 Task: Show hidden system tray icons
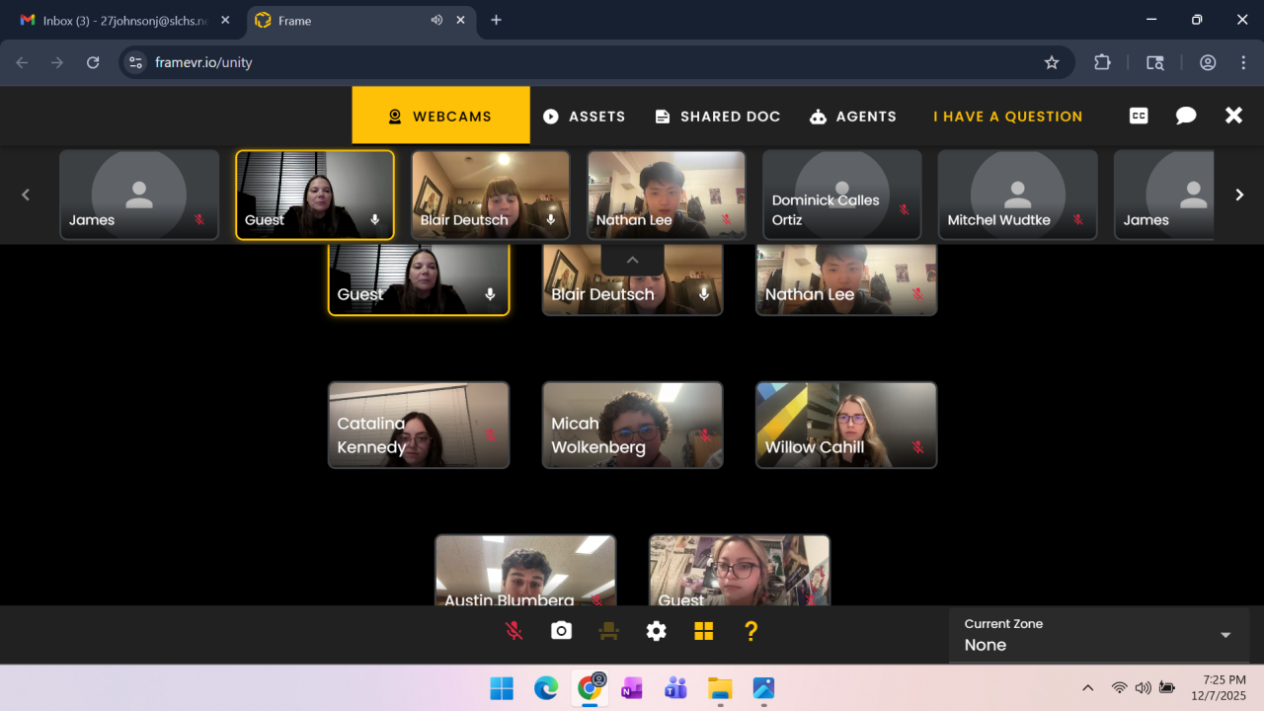(x=1088, y=688)
